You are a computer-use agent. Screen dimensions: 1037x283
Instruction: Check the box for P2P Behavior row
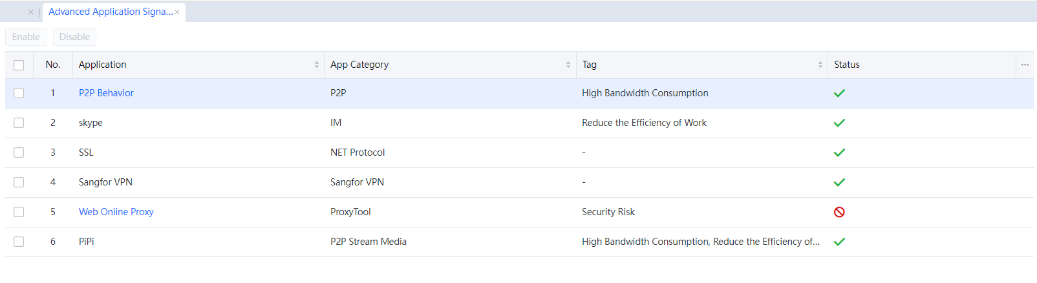click(x=19, y=93)
